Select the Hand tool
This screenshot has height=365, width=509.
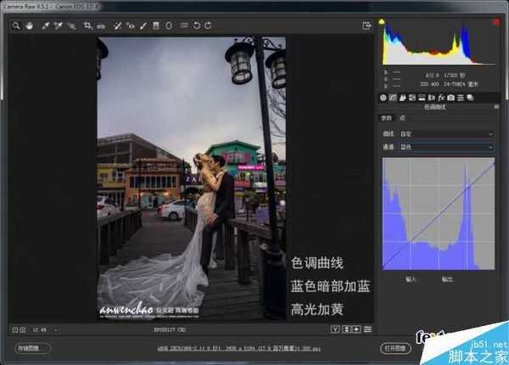[27, 25]
